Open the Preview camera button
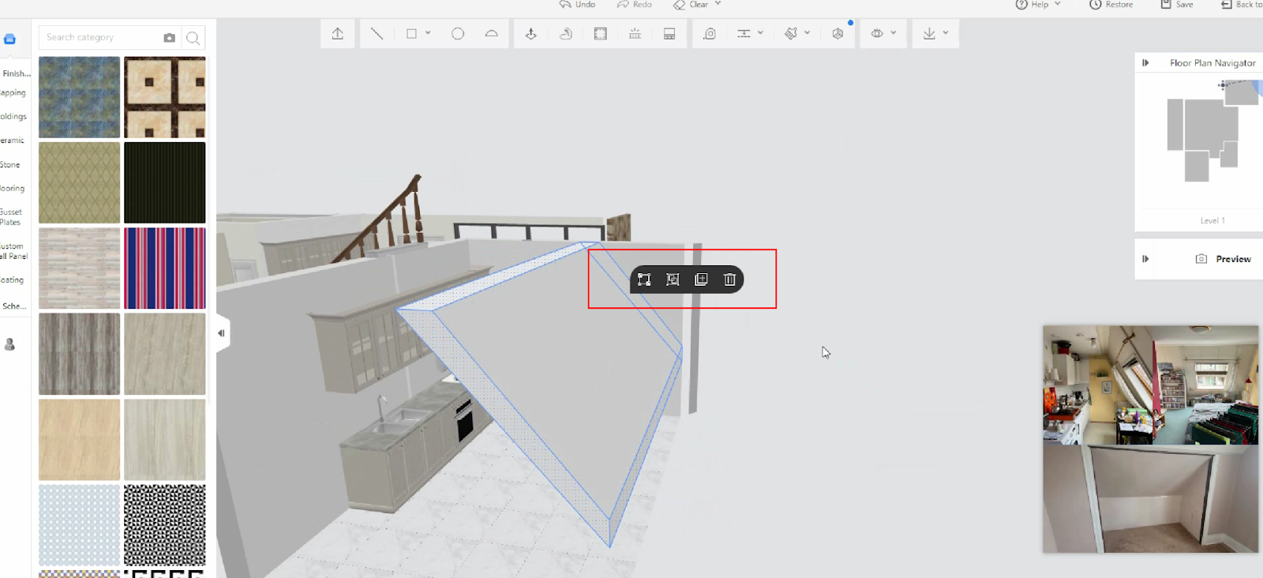1263x578 pixels. (1224, 259)
